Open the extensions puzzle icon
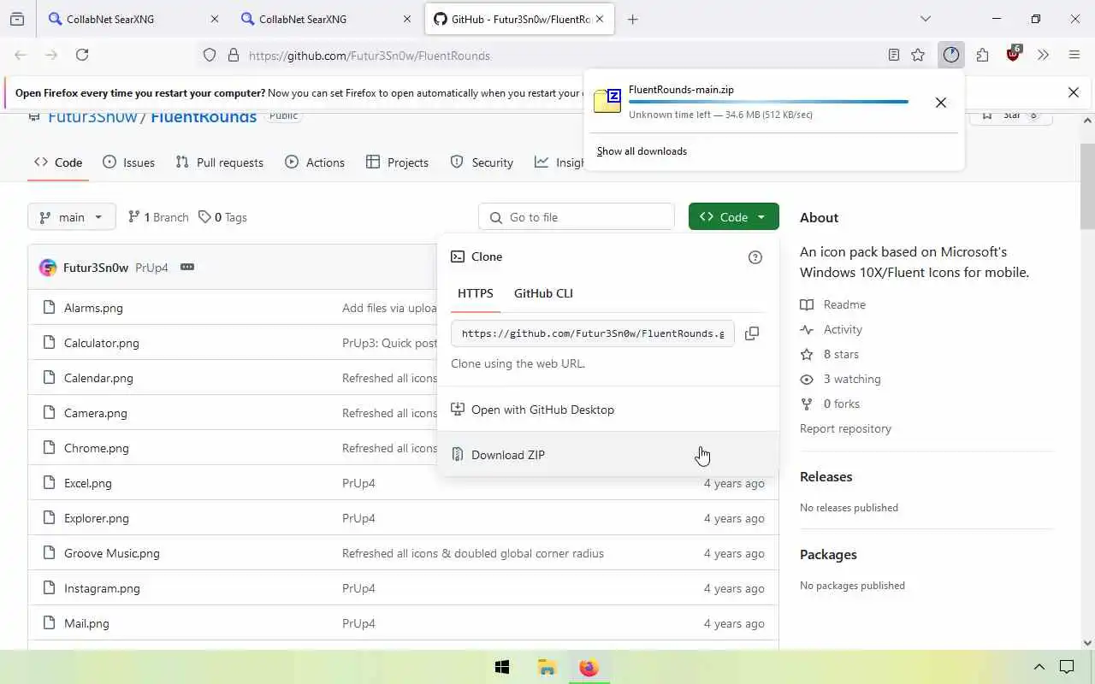 982,55
